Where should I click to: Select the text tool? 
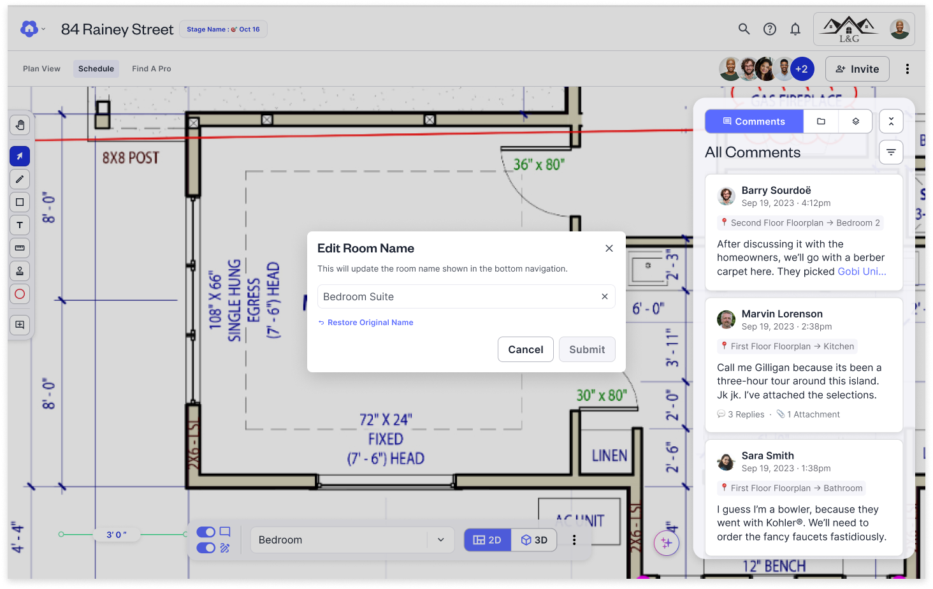click(x=20, y=225)
